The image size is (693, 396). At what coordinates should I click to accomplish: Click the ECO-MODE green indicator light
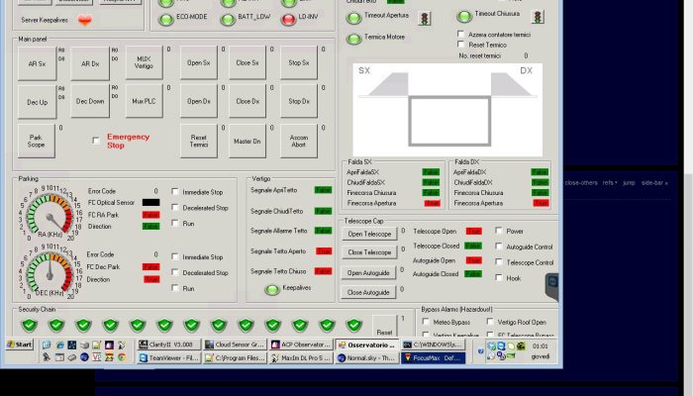[x=165, y=18]
